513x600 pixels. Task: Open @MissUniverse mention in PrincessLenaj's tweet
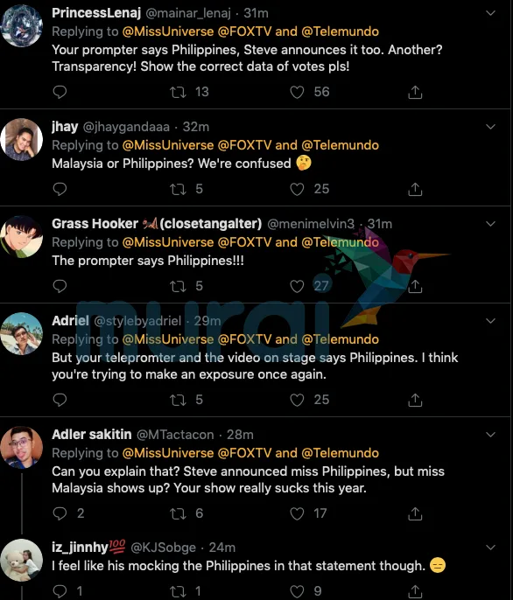pyautogui.click(x=168, y=31)
